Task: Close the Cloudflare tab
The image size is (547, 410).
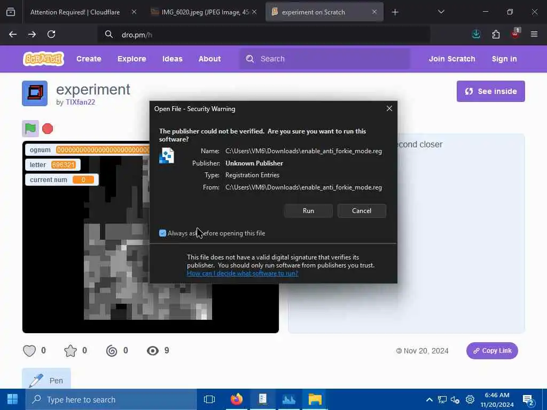Action: pyautogui.click(x=134, y=12)
